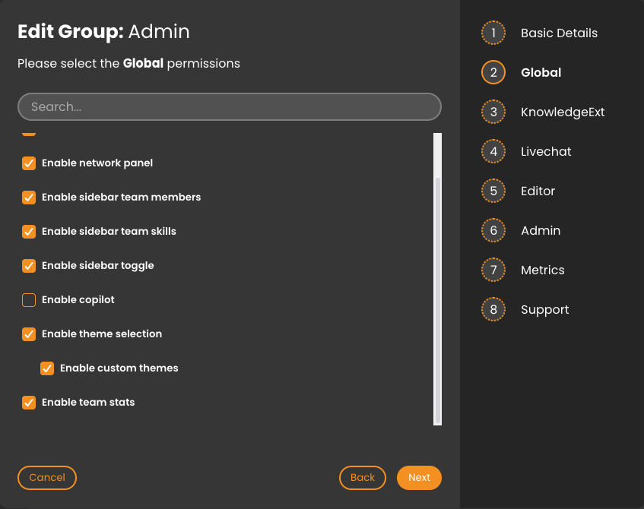Focus the Search permissions field
Viewport: 644px width, 509px height.
(x=230, y=107)
